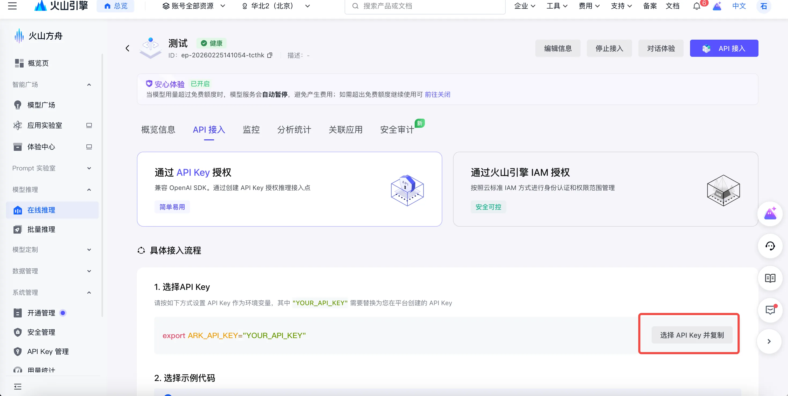Screen dimensions: 788x396
Task: Click the blue API 接入 button
Action: pyautogui.click(x=724, y=48)
